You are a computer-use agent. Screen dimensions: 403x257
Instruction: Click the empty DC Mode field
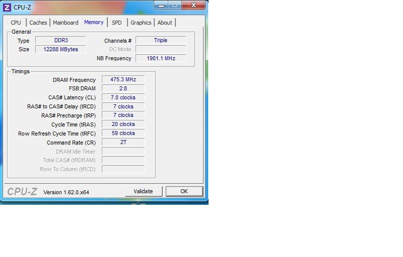pyautogui.click(x=161, y=49)
